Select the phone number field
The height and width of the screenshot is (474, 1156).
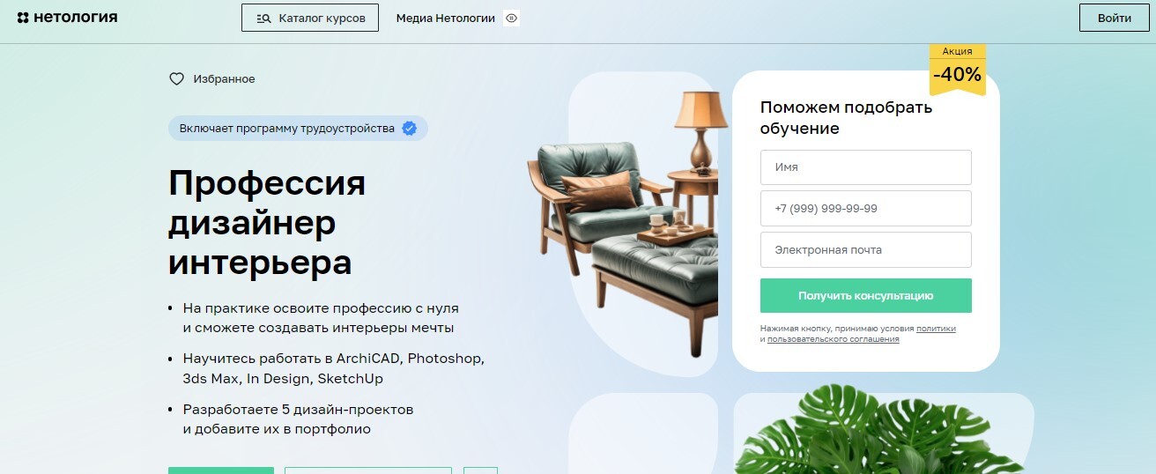tap(865, 209)
